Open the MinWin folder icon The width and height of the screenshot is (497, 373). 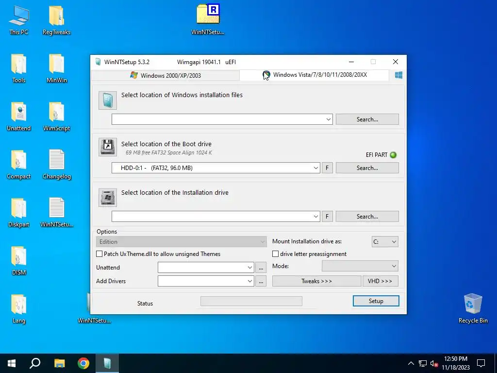(57, 68)
